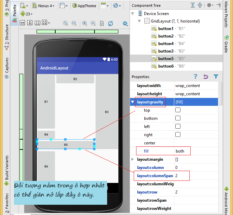Viewport: 233px width, 215px height.
Task: Expand the layout:margin property
Action: [x=133, y=159]
